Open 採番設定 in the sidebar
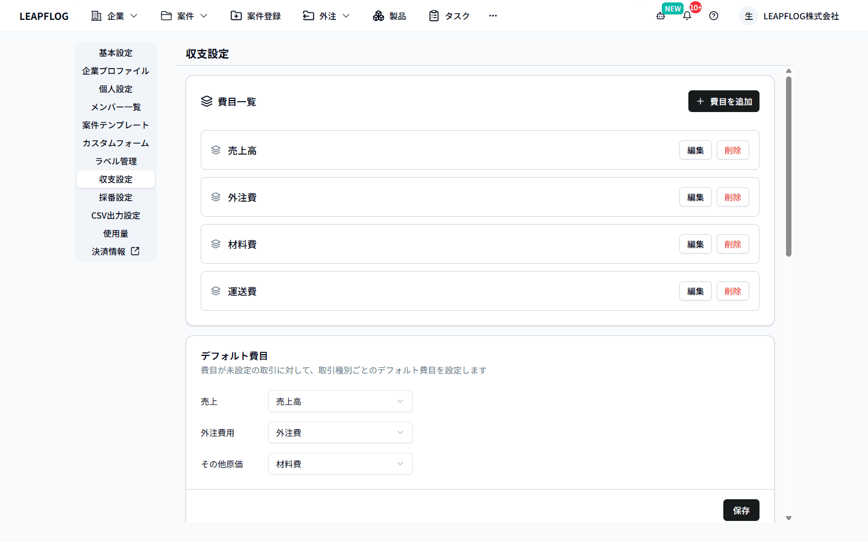This screenshot has width=868, height=542. coord(116,198)
